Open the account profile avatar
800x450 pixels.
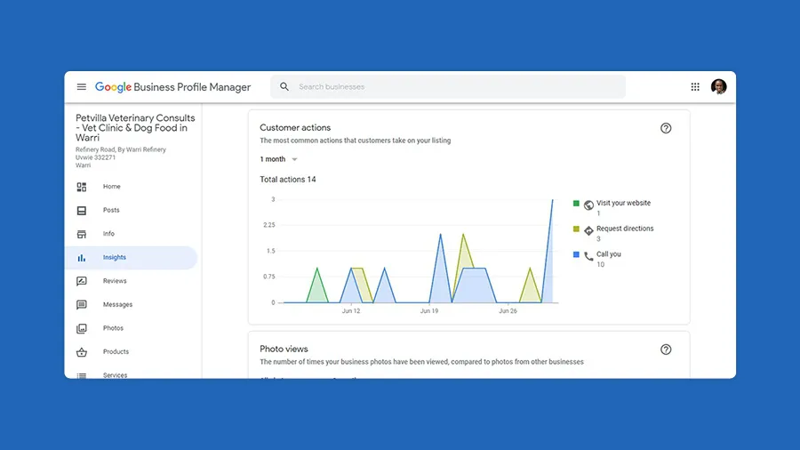(718, 87)
